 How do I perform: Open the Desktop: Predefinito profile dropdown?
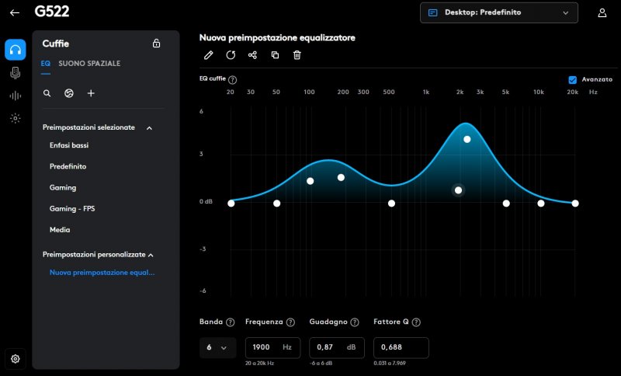point(499,12)
